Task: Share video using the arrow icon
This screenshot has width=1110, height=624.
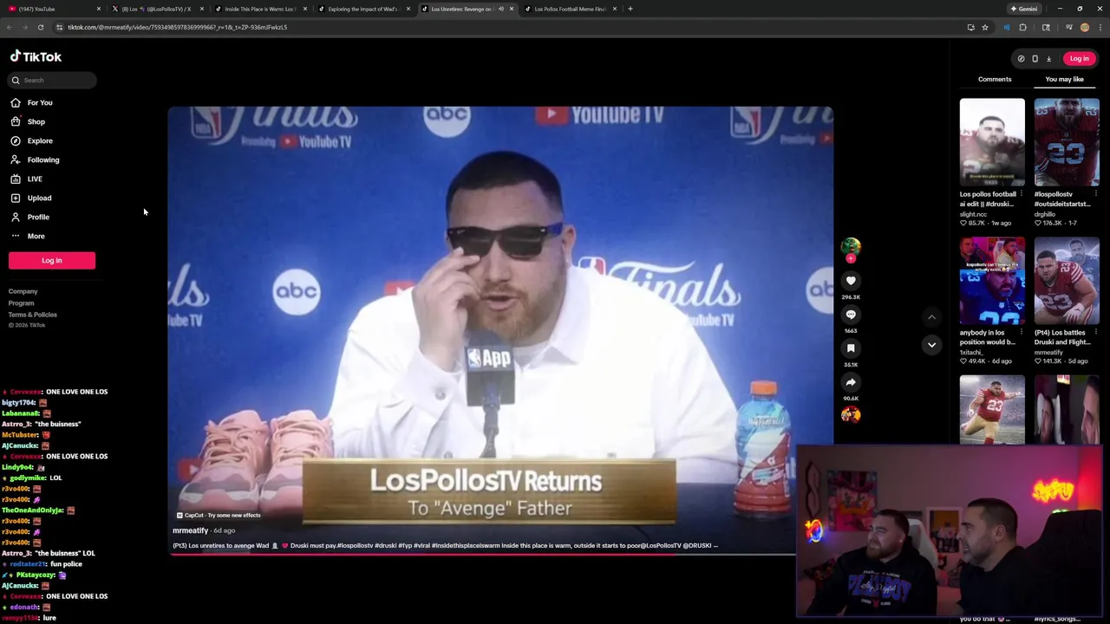Action: [x=851, y=382]
